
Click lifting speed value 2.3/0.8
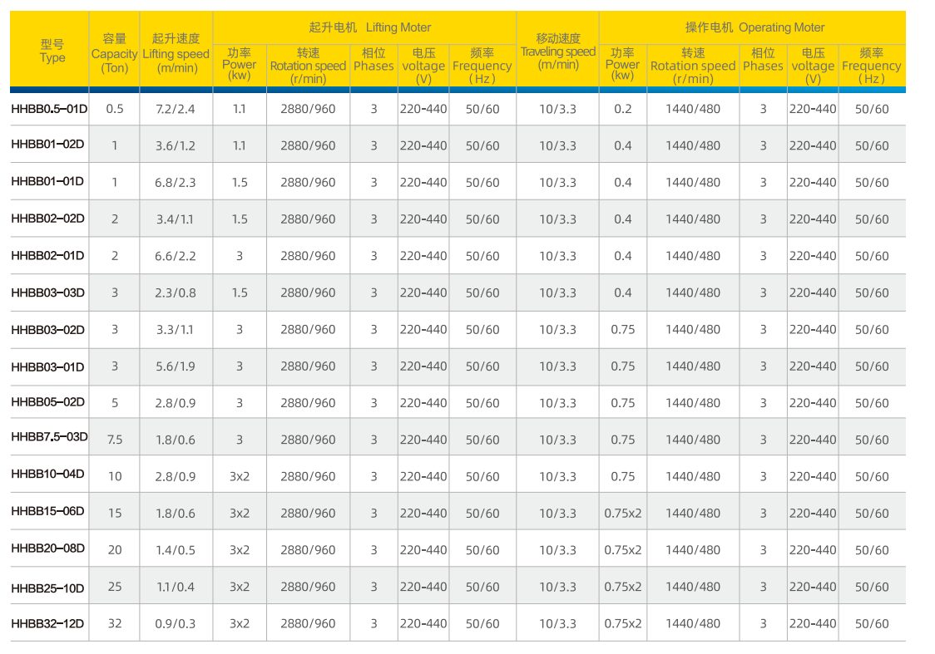(x=176, y=293)
